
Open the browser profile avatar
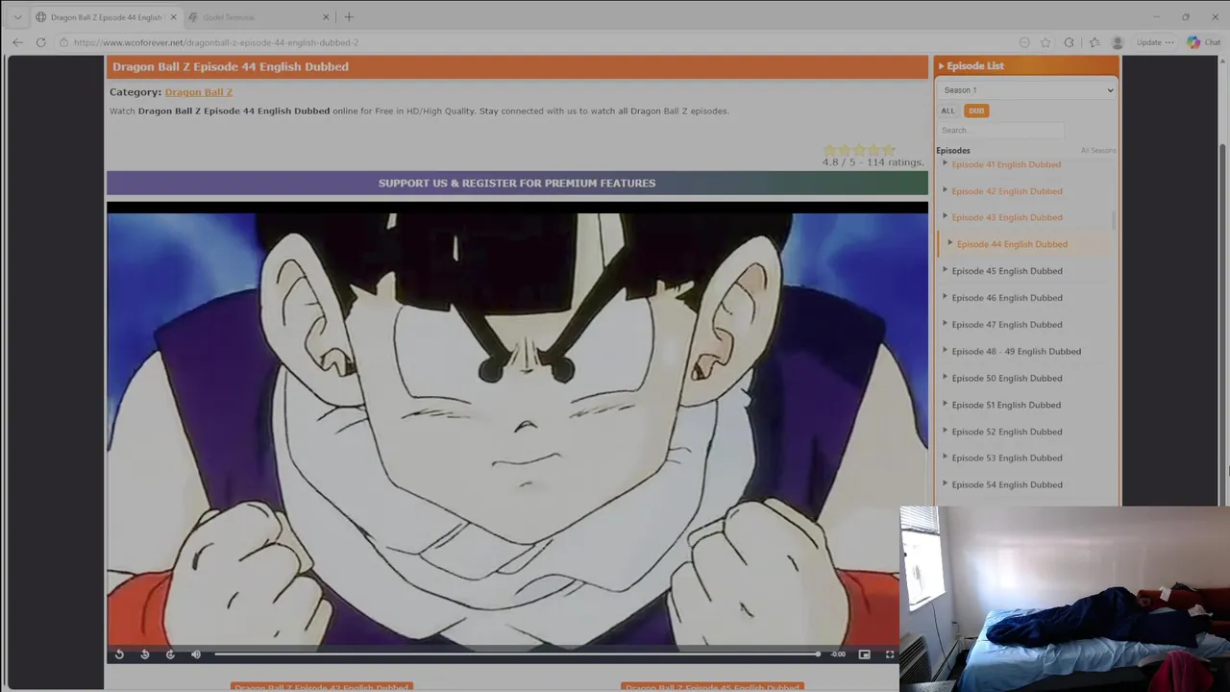pos(1117,42)
